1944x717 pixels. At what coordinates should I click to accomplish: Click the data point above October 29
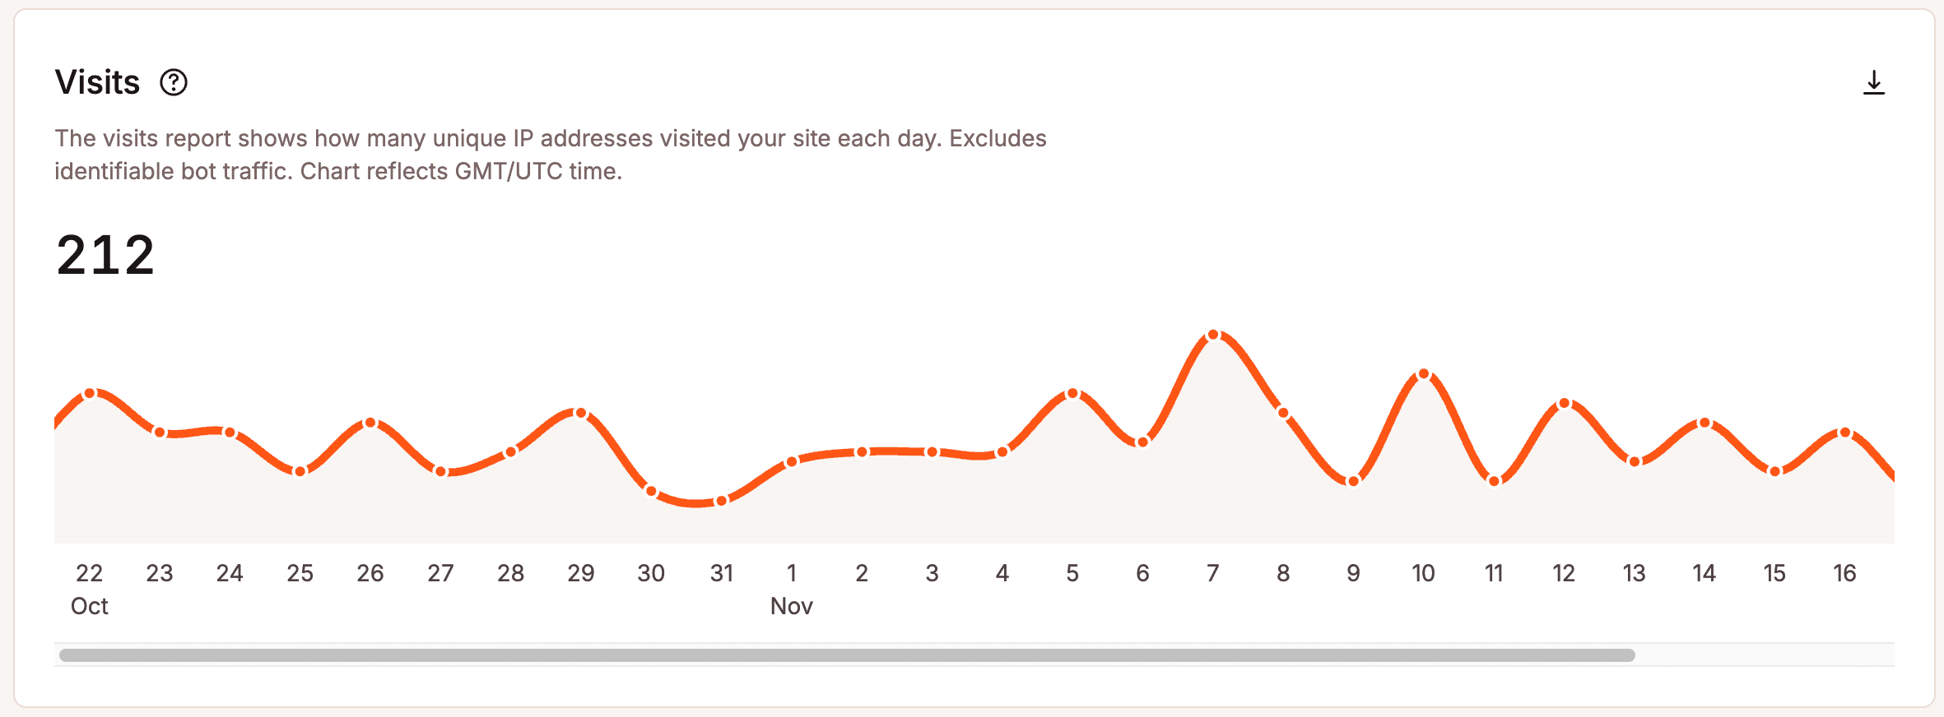pos(580,412)
